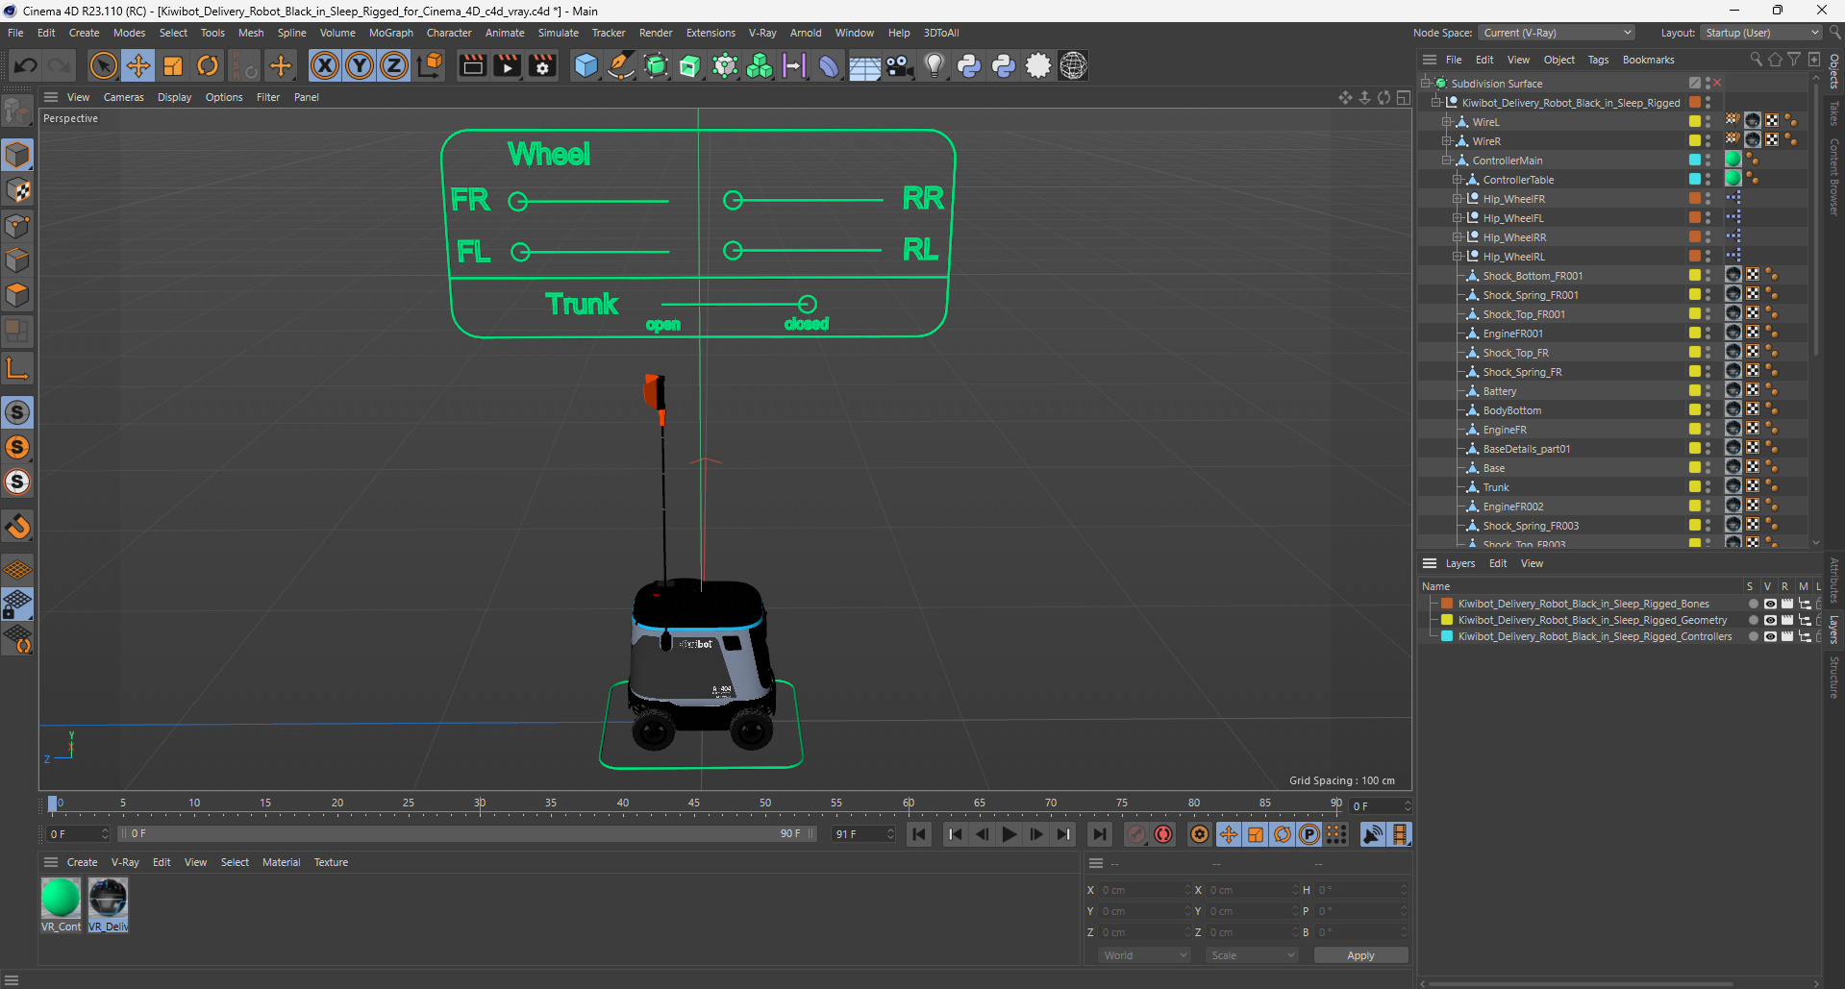Open World coordinate system dropdown

(x=1145, y=955)
